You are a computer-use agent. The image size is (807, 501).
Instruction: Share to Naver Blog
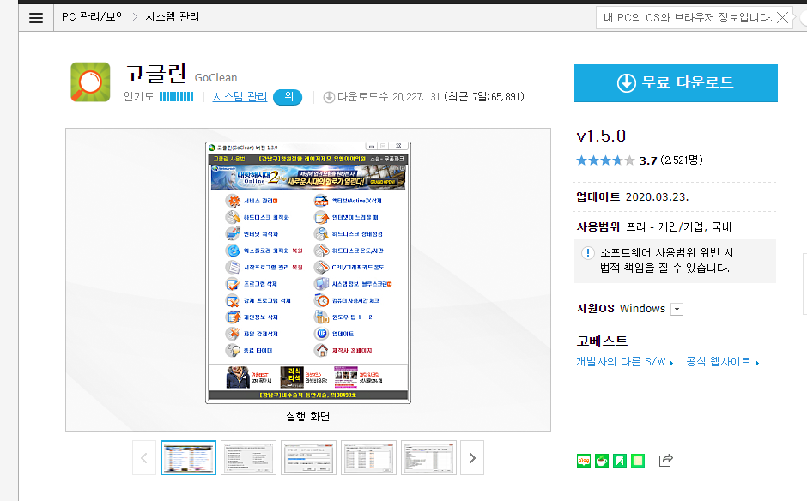point(584,461)
